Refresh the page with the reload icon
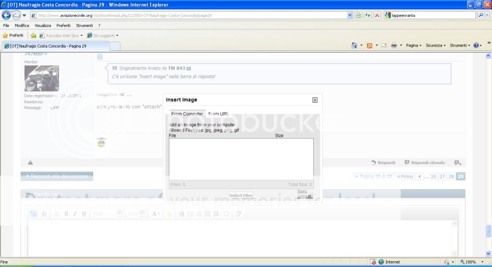The height and width of the screenshot is (267, 492). point(368,15)
